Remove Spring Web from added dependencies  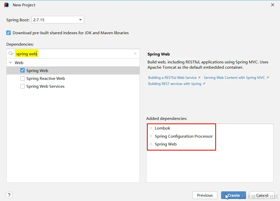[151, 144]
